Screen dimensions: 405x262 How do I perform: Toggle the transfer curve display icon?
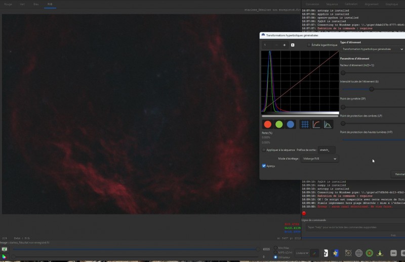click(x=316, y=124)
